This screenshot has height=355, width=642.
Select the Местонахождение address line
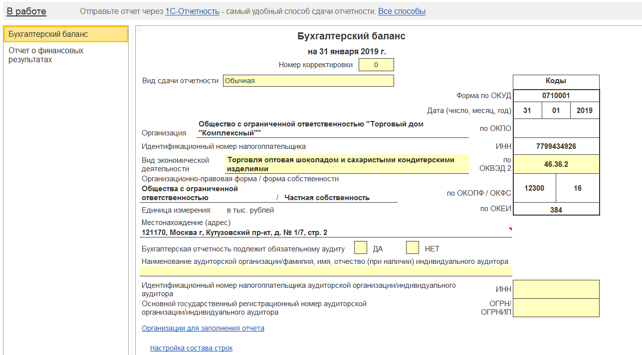(x=326, y=233)
